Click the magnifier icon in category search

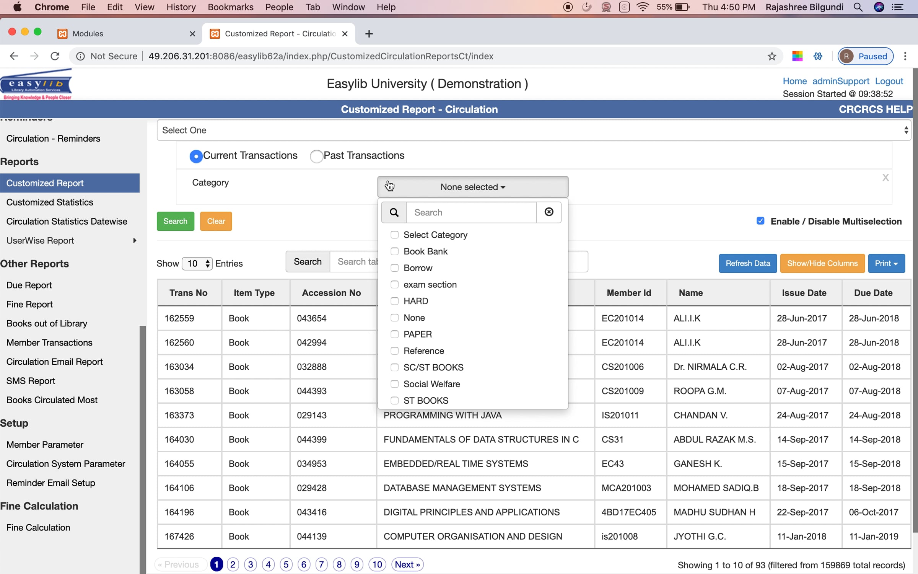click(394, 212)
